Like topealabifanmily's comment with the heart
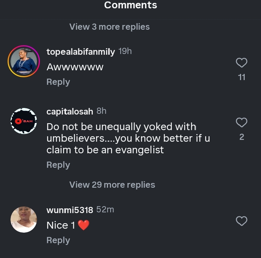Image resolution: width=261 pixels, height=258 pixels. point(241,63)
